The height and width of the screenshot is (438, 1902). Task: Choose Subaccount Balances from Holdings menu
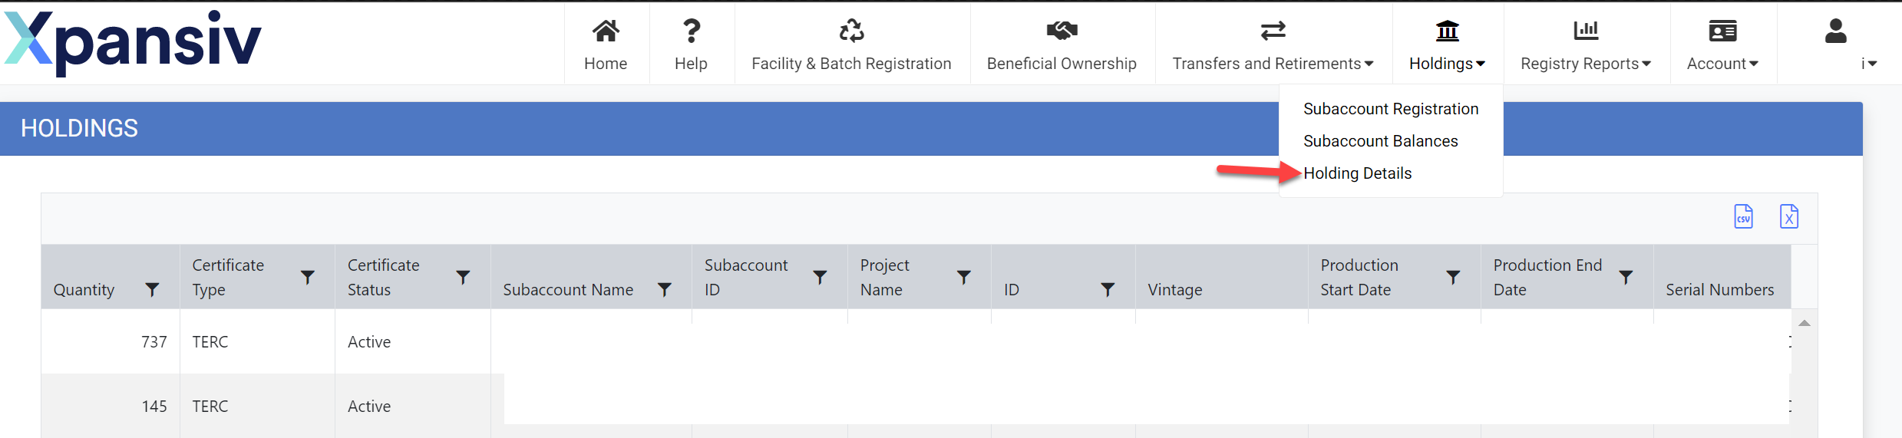click(x=1380, y=141)
